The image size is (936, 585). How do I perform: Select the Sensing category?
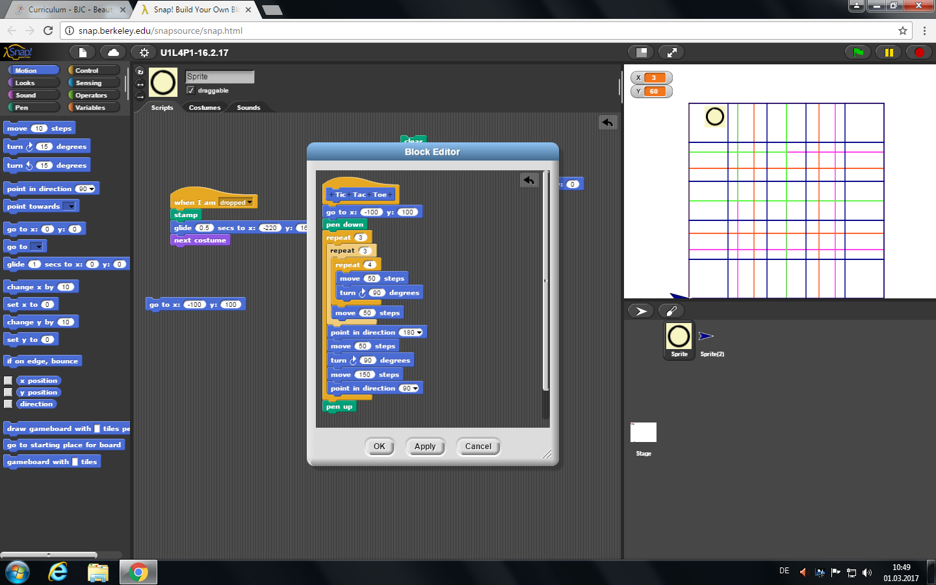click(94, 83)
